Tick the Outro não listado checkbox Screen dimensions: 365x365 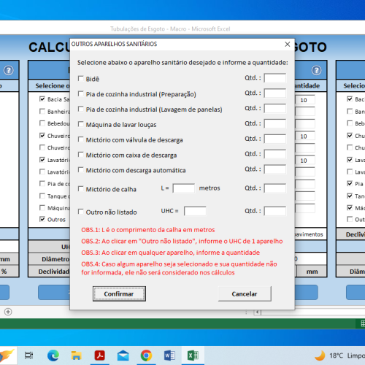[x=80, y=212]
